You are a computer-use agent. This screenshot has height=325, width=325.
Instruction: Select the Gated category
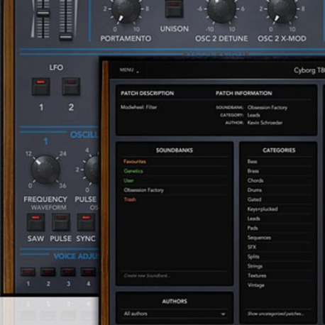[279, 199]
